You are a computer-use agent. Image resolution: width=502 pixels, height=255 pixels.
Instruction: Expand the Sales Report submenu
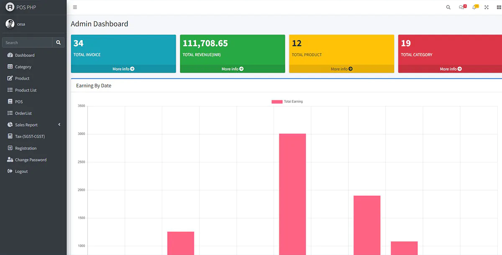26,125
